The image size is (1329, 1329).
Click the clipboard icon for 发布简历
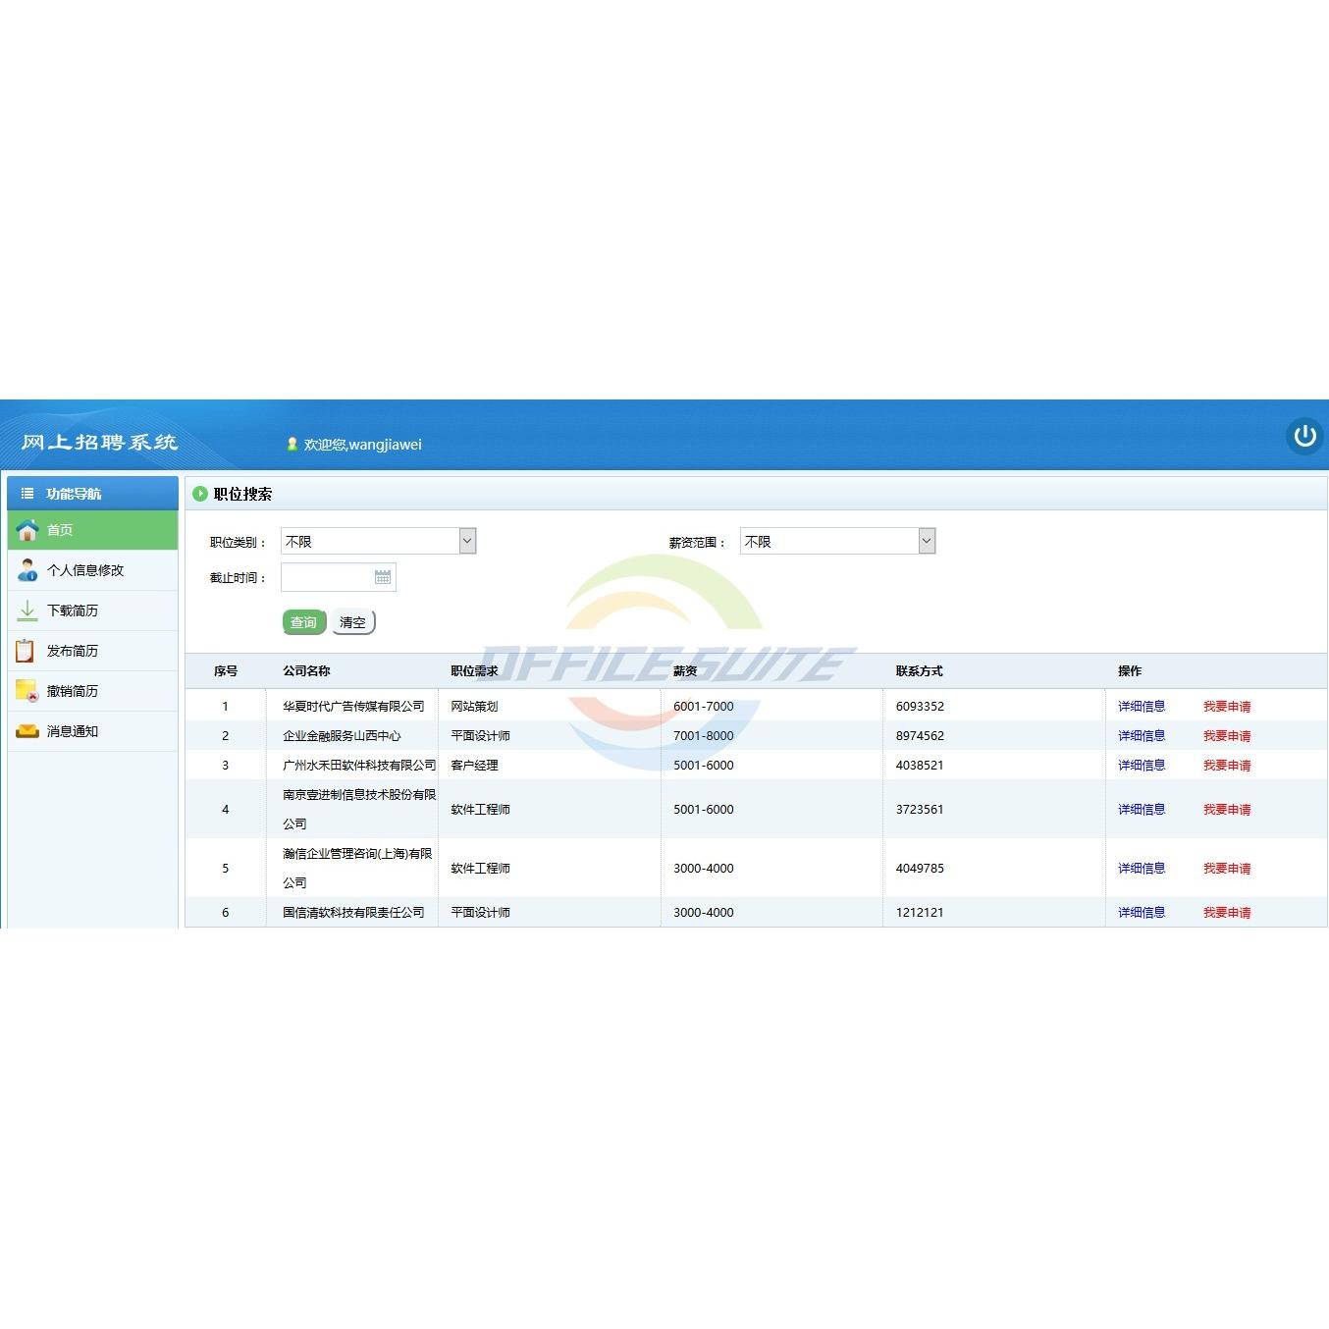tap(26, 651)
